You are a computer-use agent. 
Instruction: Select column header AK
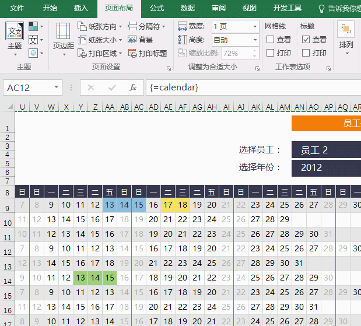tap(256, 107)
